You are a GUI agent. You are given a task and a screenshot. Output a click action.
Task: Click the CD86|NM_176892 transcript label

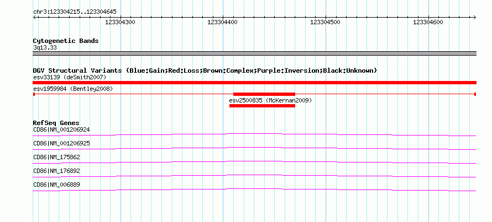56,171
